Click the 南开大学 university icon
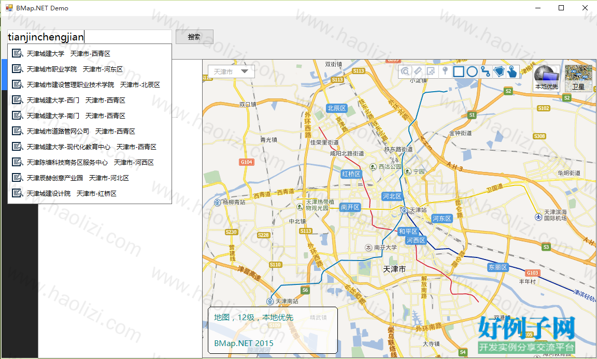The image size is (597, 359). coord(368,248)
